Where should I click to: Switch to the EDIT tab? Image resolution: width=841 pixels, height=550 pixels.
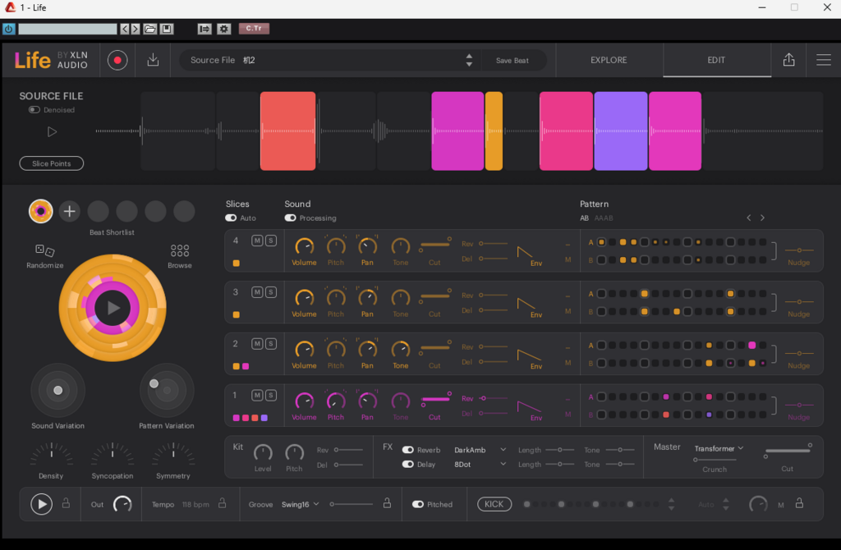coord(716,60)
